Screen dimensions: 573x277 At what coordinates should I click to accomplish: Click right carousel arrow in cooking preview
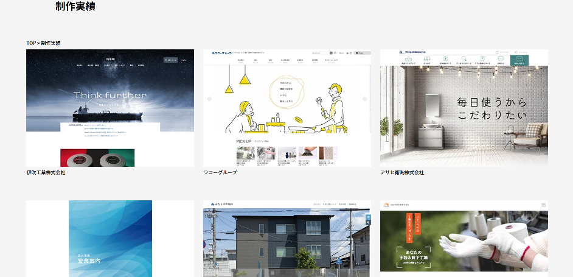[x=365, y=99]
